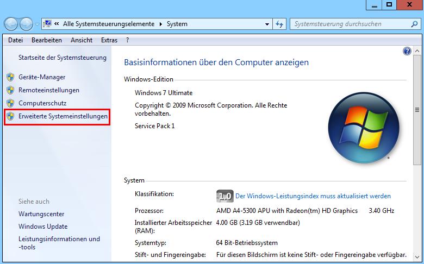Click the Copyright © 2009 Microsoft Corporation text
Viewport: 424px width, 264px height.
[x=211, y=109]
